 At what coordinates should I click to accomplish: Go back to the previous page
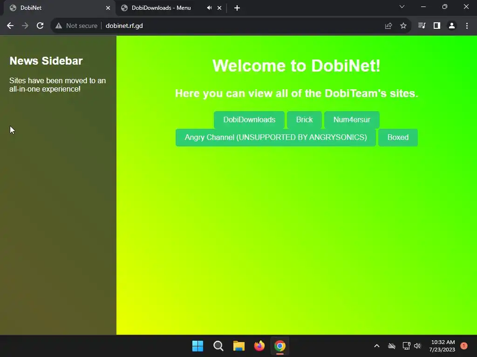point(10,26)
